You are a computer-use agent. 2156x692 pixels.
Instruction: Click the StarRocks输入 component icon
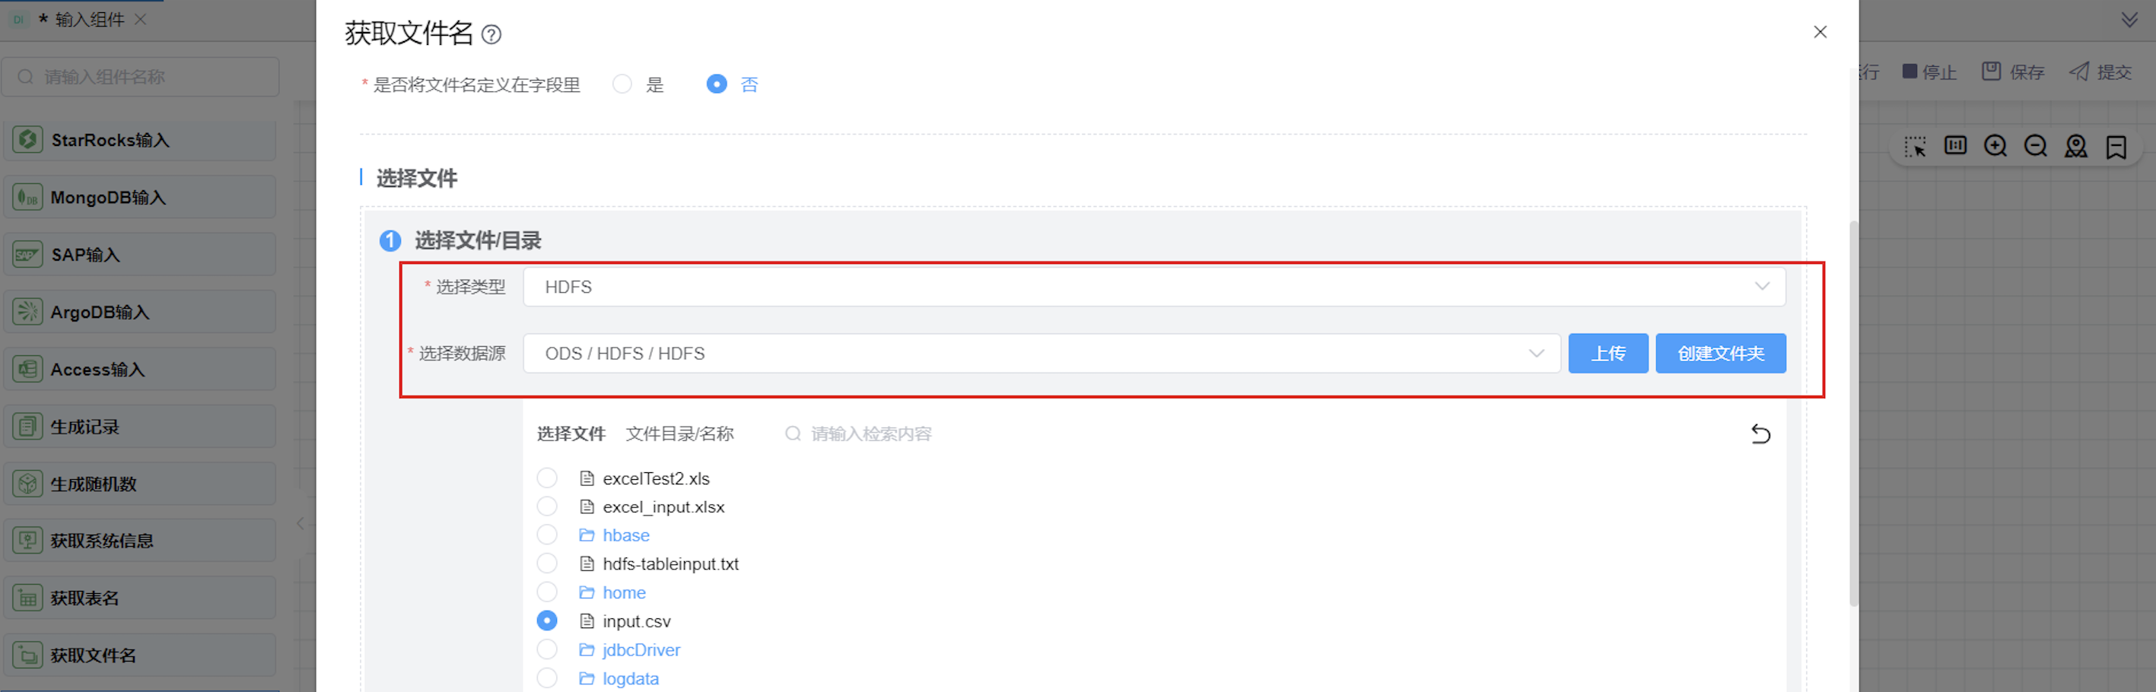[x=27, y=140]
